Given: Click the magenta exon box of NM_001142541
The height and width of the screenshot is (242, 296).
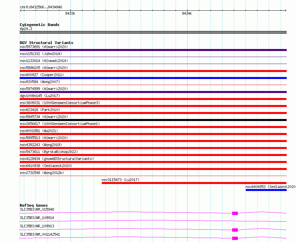Looking at the screenshot, I should click(x=235, y=238).
